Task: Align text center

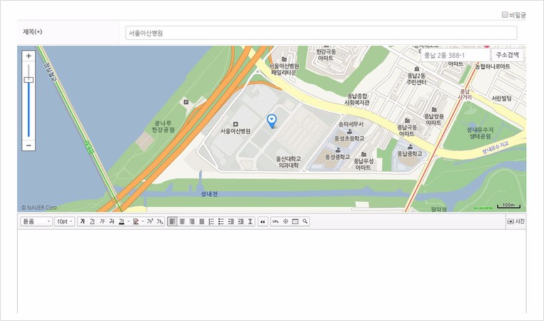Action: [182, 222]
